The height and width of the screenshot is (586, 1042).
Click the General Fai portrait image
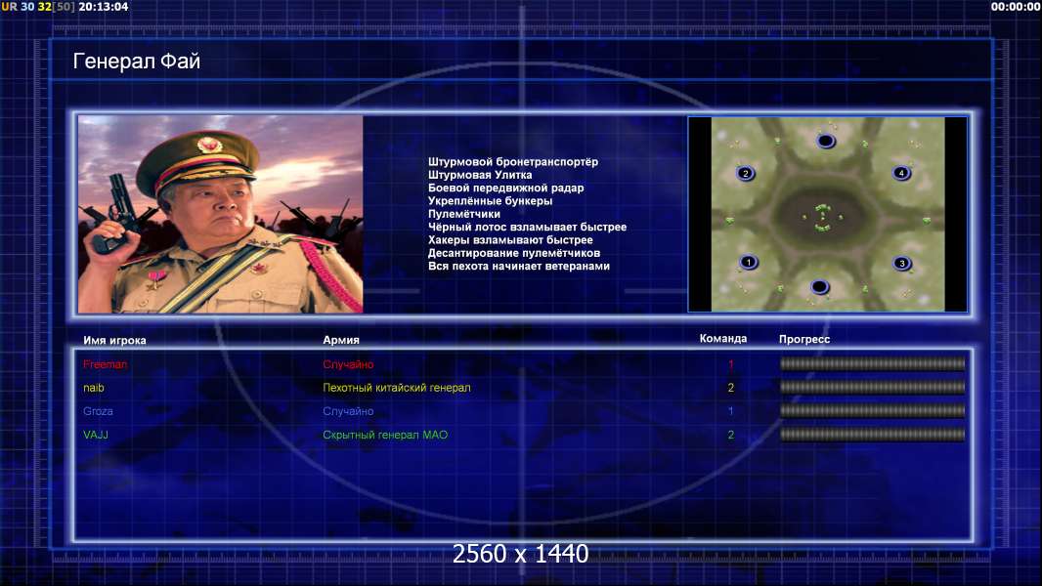(221, 214)
